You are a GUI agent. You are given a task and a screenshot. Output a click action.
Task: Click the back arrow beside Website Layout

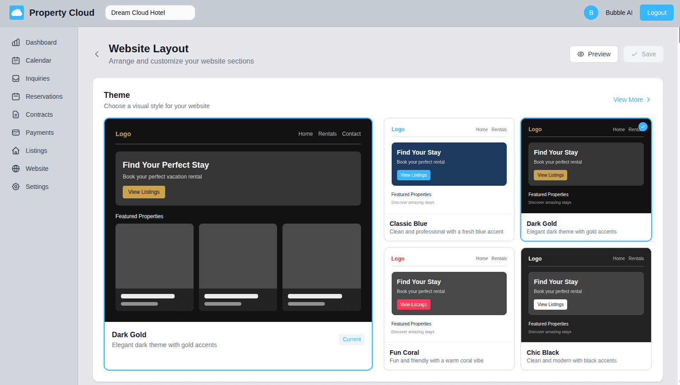click(97, 54)
